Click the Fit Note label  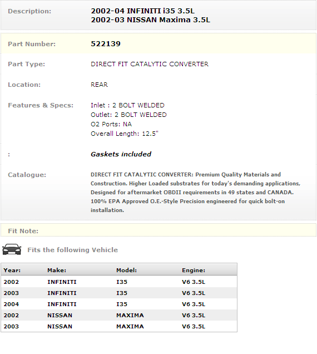[x=23, y=231]
